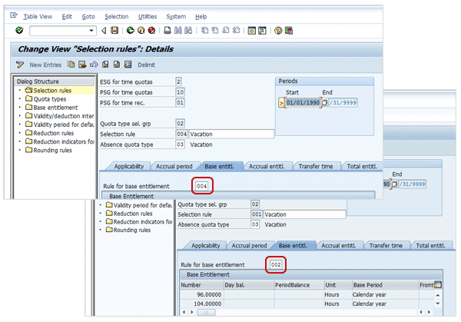The width and height of the screenshot is (461, 322).
Task: Open the Goto menu
Action: 88,17
